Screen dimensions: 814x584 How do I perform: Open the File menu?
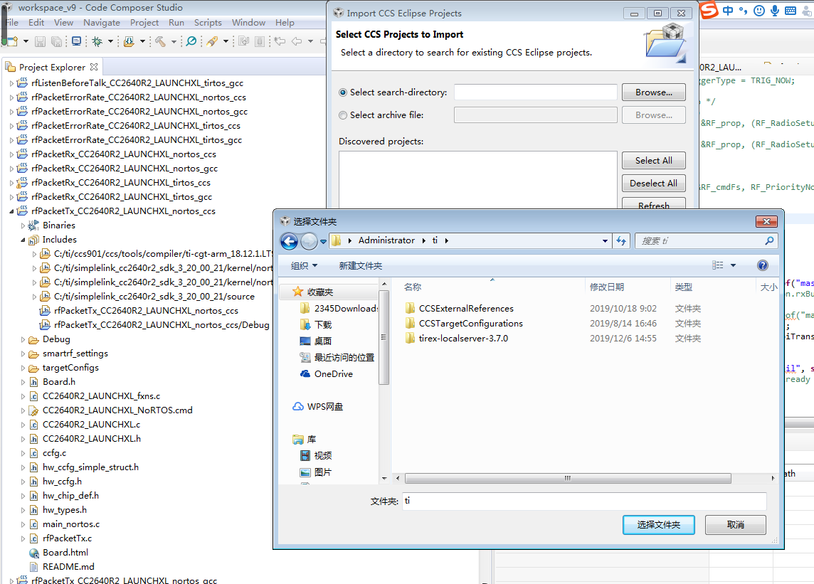click(13, 22)
